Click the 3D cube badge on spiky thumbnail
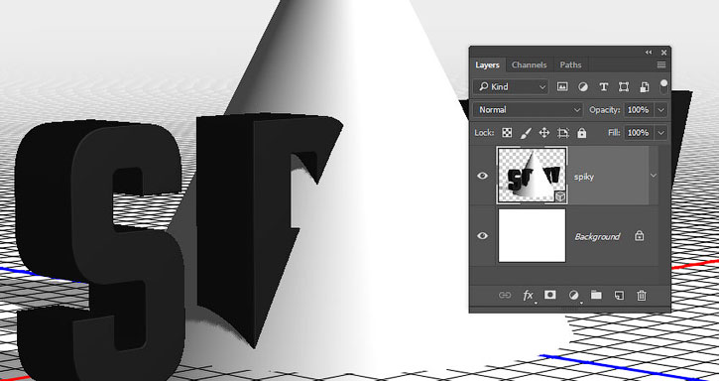Viewport: 719px width, 381px height. 560,196
